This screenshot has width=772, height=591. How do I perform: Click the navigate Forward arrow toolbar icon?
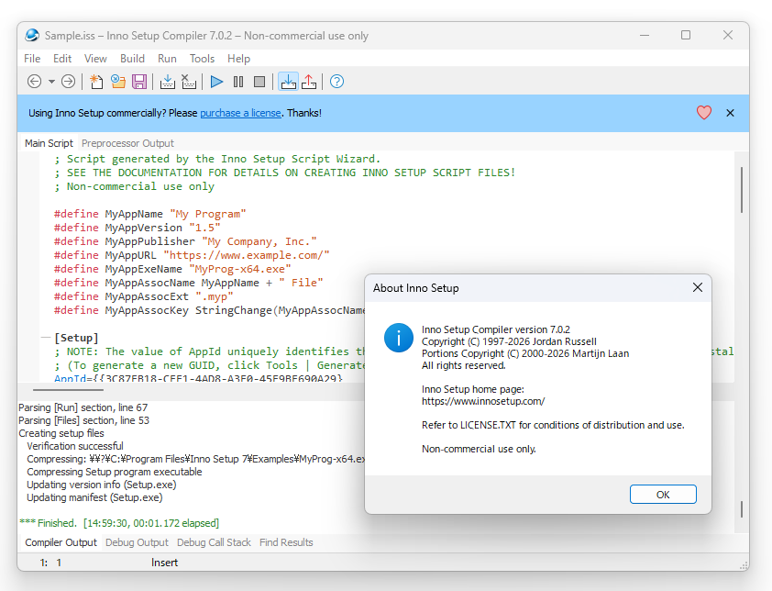[x=69, y=82]
